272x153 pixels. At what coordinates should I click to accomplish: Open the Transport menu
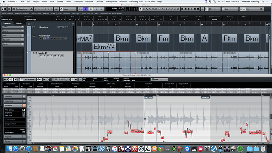point(78,2)
